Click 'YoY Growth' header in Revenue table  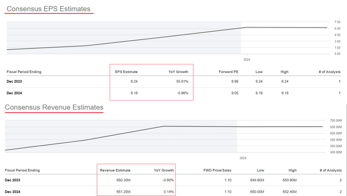point(164,171)
